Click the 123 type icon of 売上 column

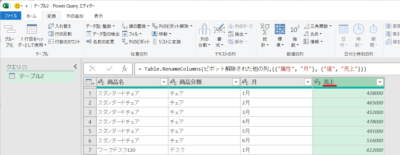click(x=317, y=82)
